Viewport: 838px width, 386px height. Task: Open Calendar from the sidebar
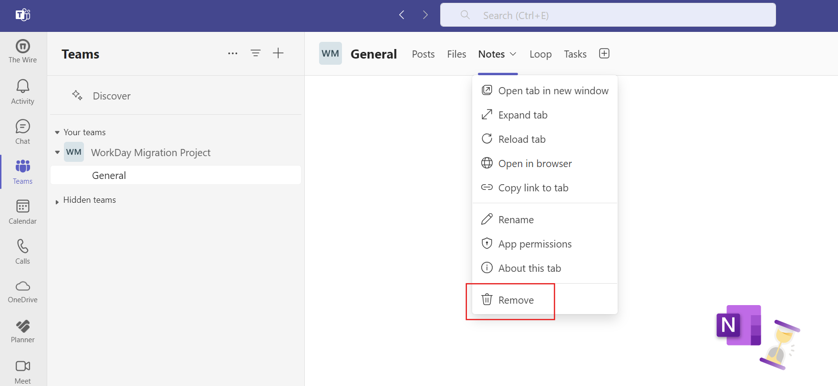(x=22, y=212)
